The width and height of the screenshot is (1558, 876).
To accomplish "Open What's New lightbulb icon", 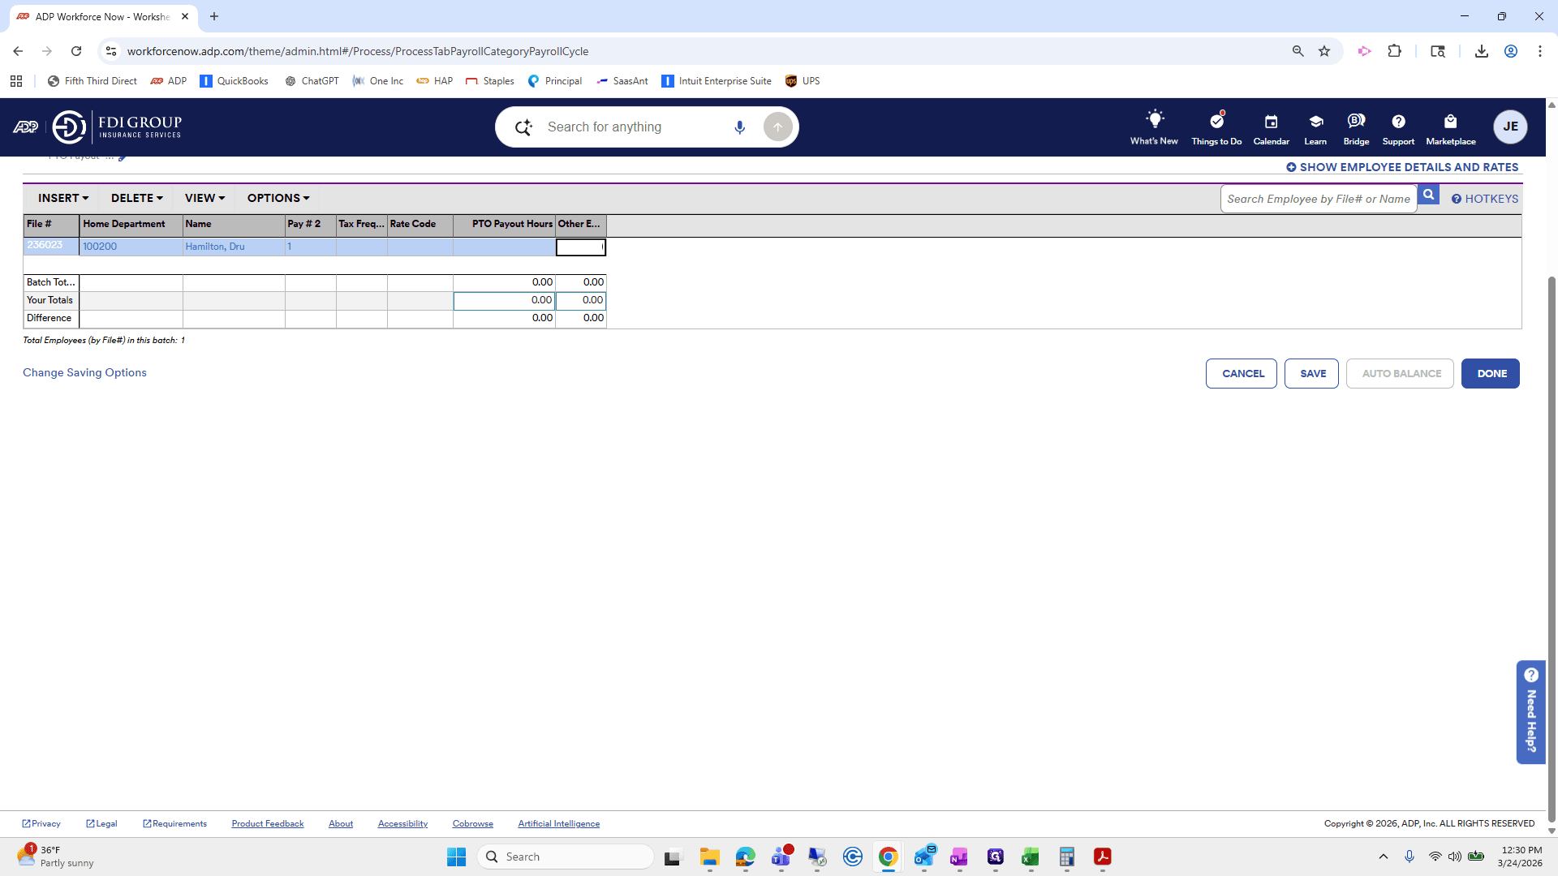I will click(1154, 120).
